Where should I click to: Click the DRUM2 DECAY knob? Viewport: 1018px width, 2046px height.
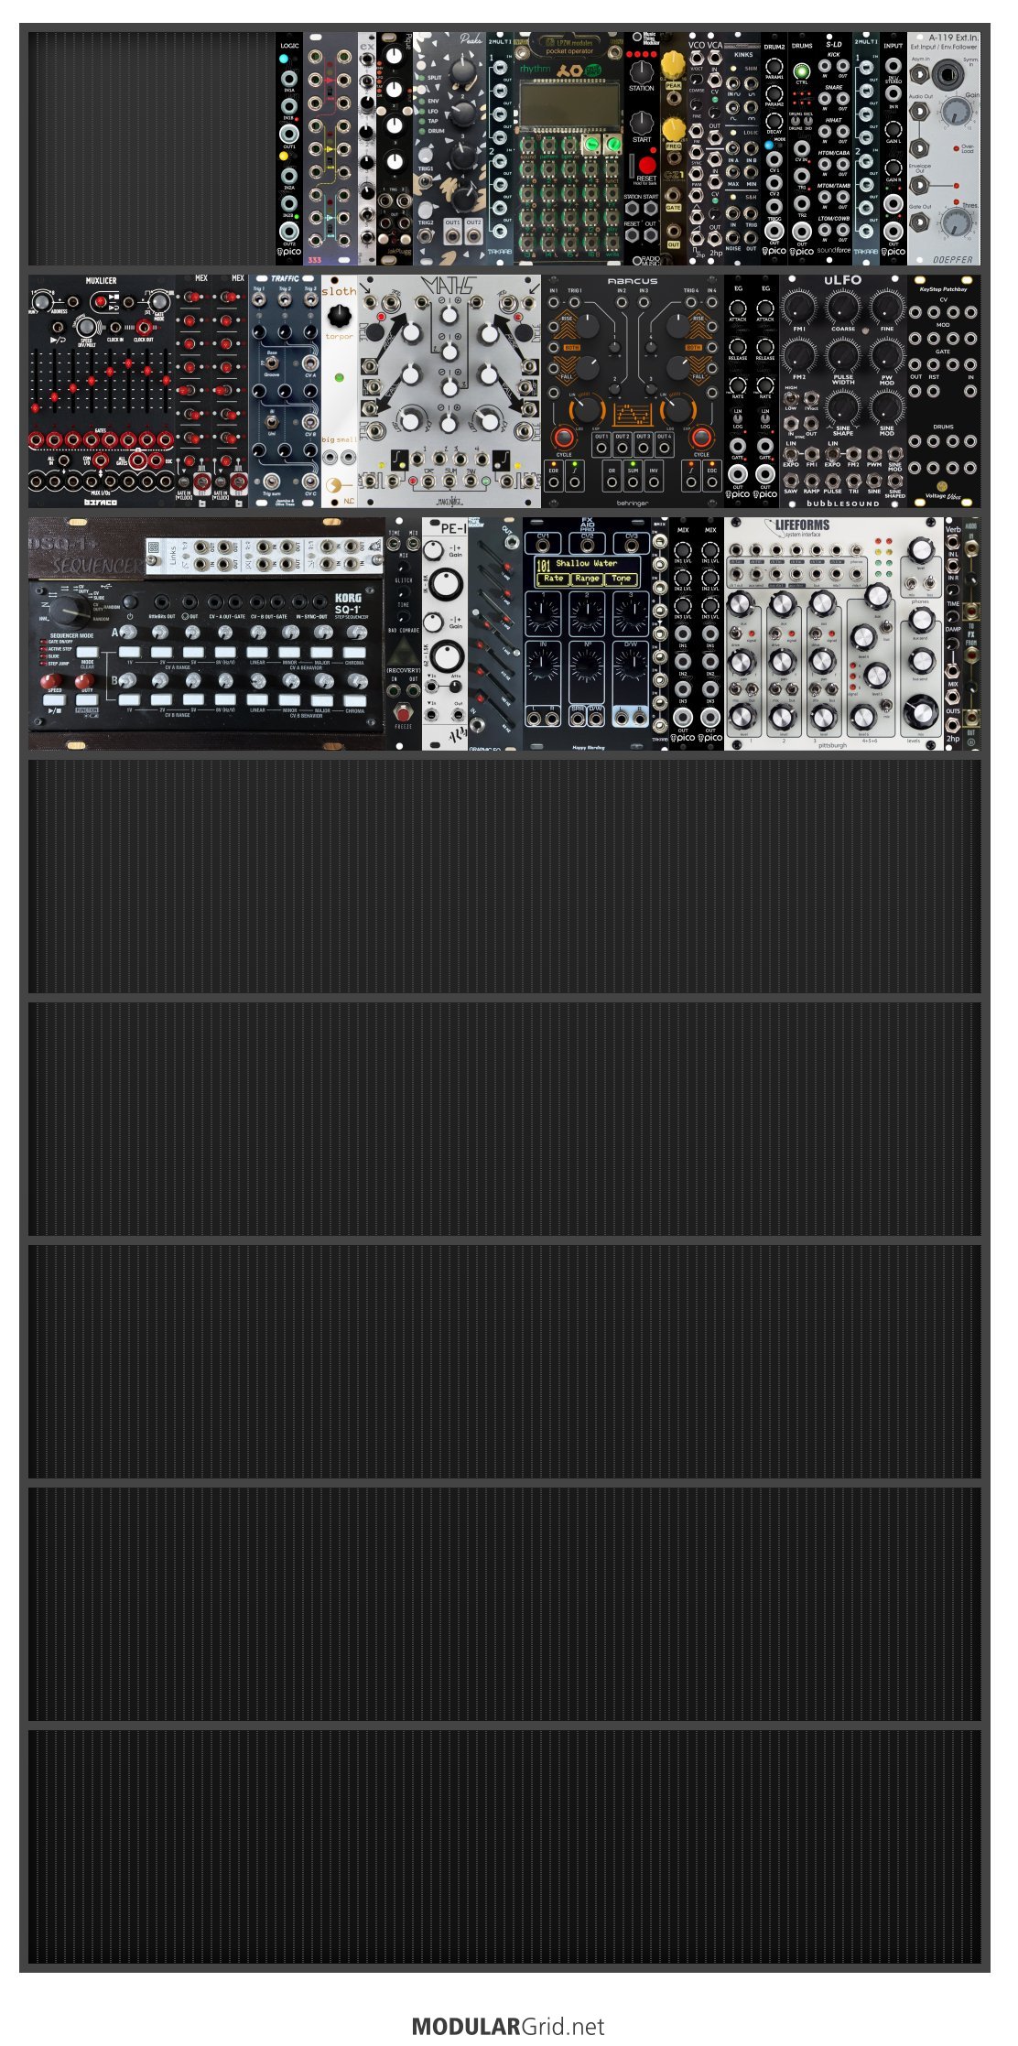774,120
